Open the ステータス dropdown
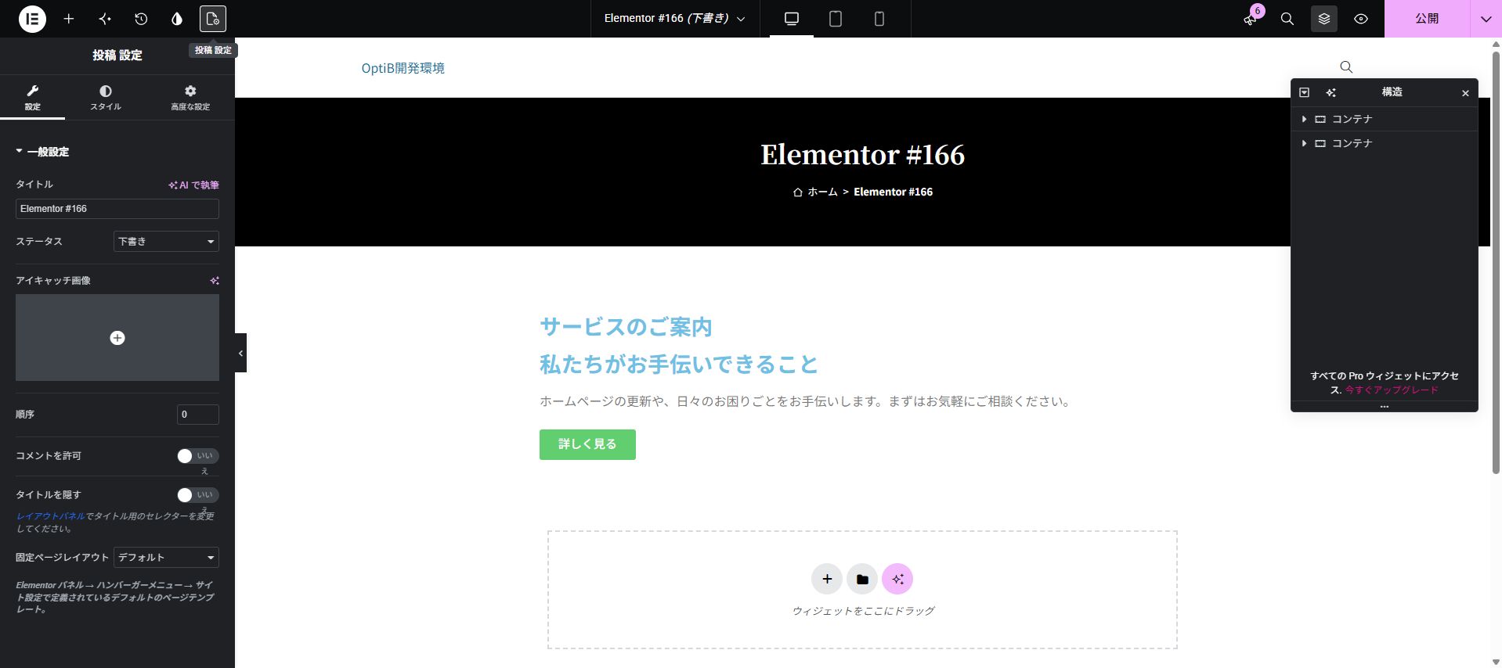This screenshot has width=1502, height=668. [x=166, y=242]
